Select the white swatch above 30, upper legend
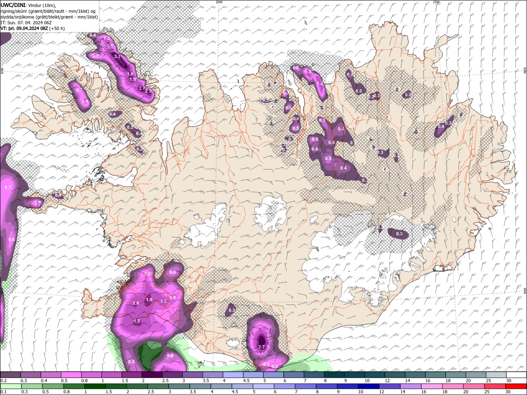 click(516, 374)
